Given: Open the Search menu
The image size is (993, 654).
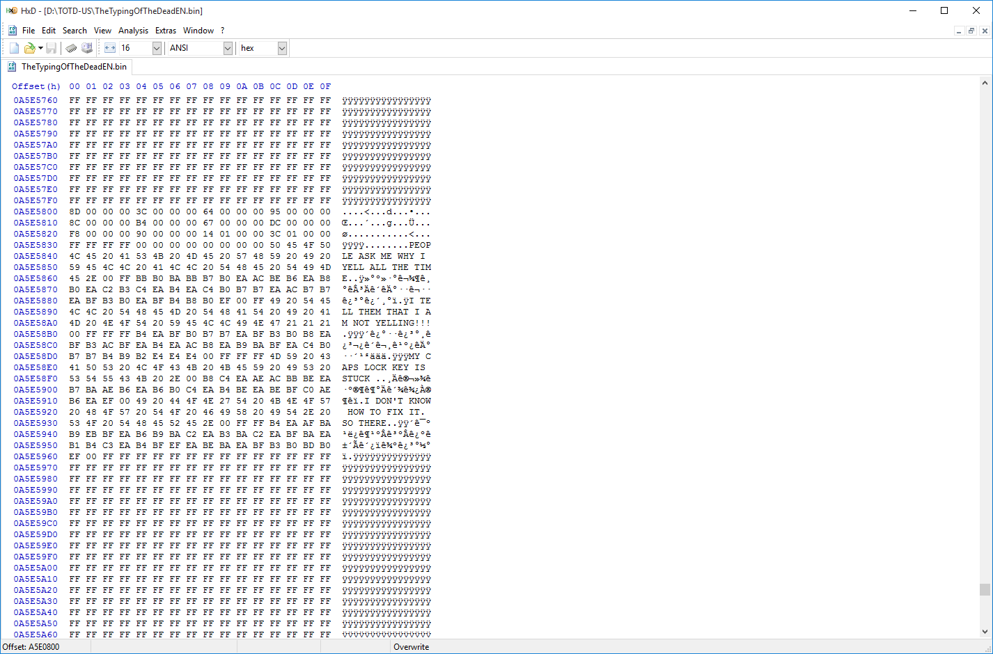Looking at the screenshot, I should [75, 31].
